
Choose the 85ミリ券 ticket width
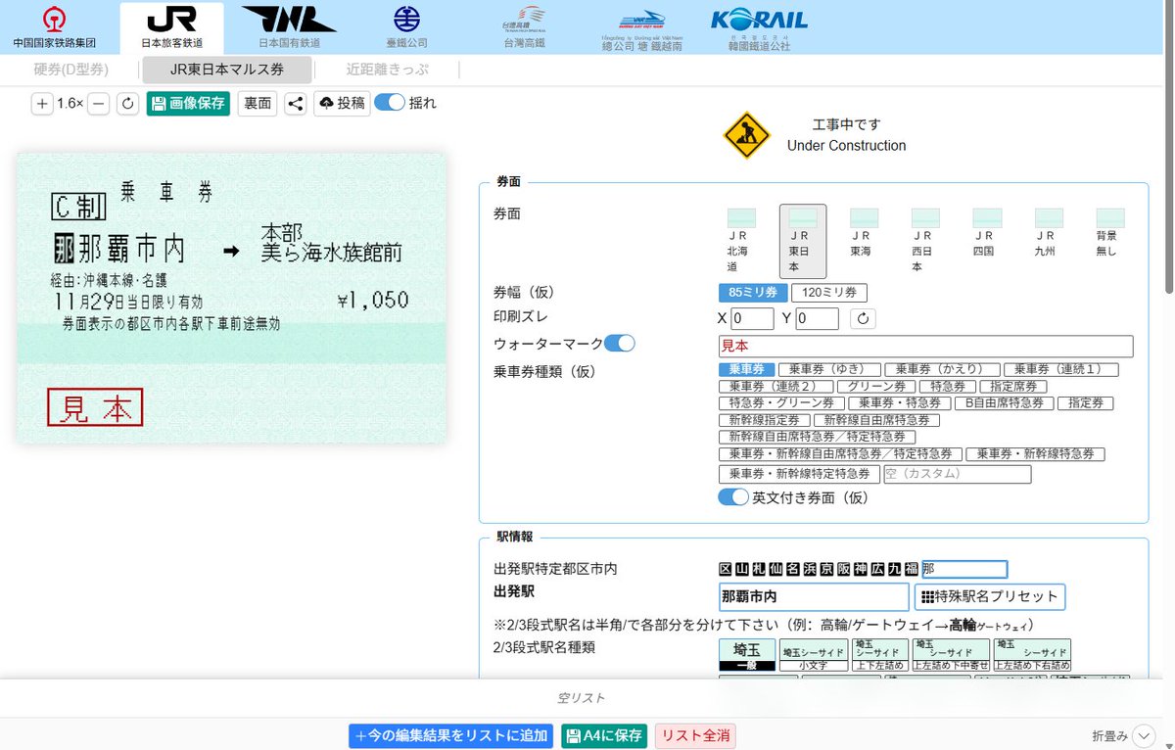(x=753, y=292)
